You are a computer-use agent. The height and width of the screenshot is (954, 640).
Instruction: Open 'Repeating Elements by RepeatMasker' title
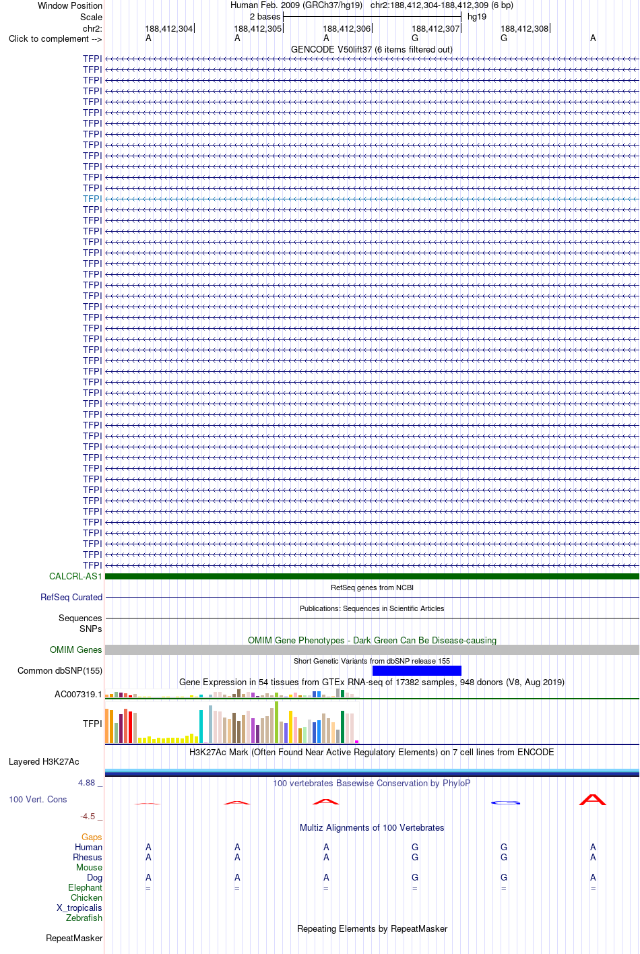[x=372, y=928]
